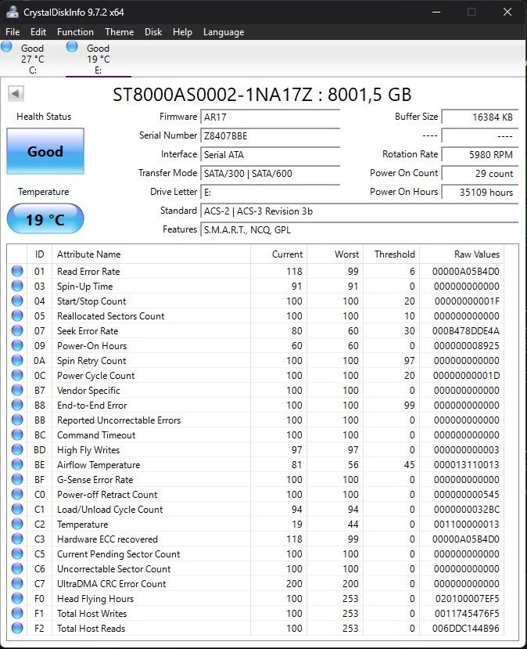
Task: Click the Raw Values column header
Action: [x=476, y=254]
